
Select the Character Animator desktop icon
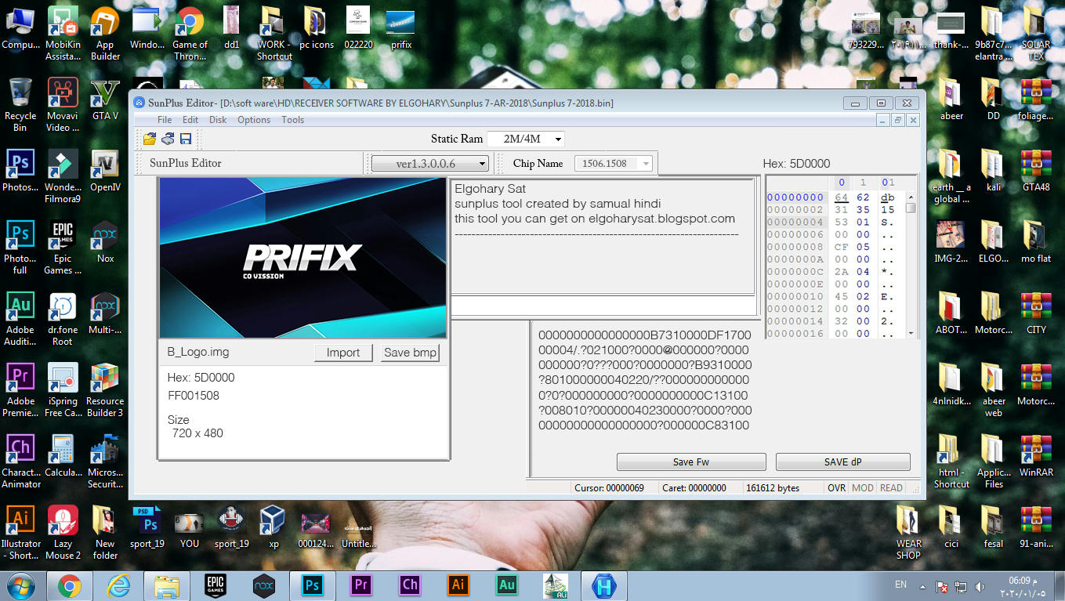pos(20,462)
